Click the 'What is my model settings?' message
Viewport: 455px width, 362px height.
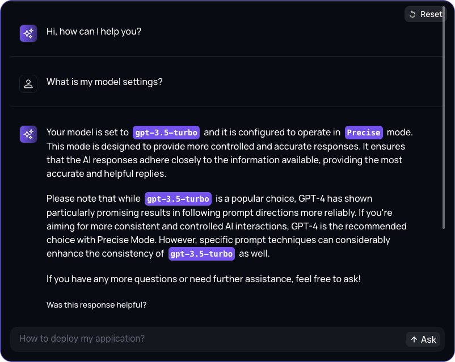pos(104,82)
